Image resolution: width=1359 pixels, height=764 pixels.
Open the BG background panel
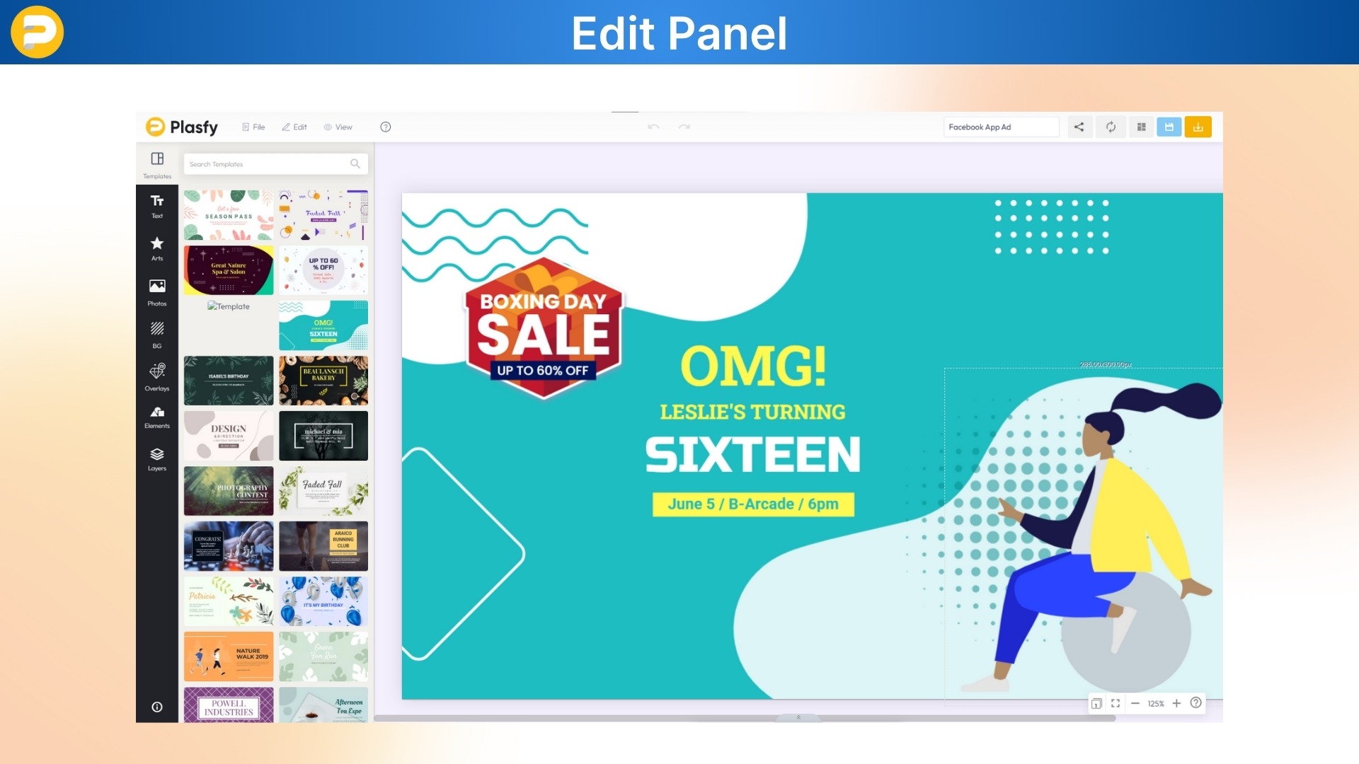coord(156,333)
